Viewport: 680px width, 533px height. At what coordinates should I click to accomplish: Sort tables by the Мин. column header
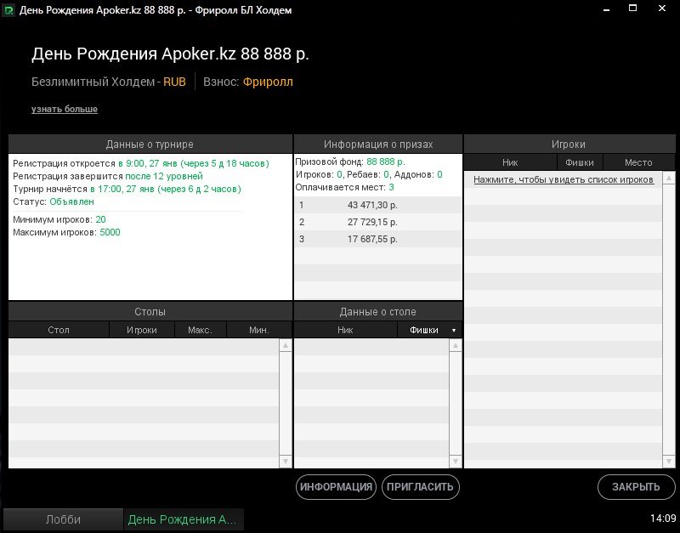point(259,330)
